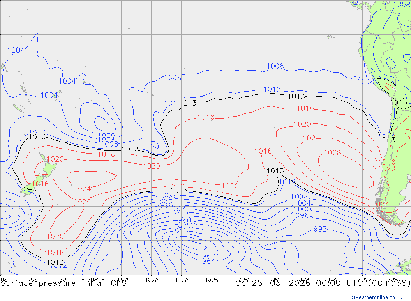Image resolution: width=411 pixels, height=301 pixels.
Task: Click the 964 isobar label
Action: point(209,261)
